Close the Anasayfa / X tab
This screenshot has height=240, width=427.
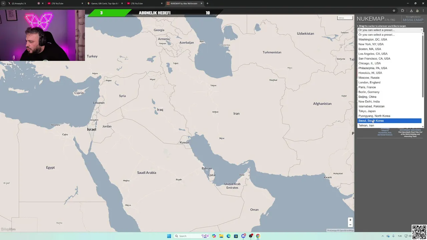[x=43, y=3]
